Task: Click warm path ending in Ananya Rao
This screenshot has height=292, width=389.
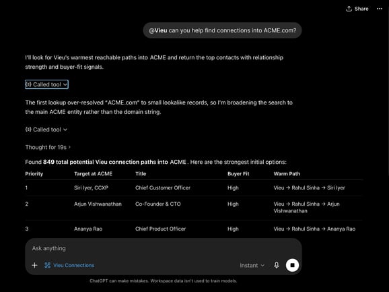Action: tap(314, 229)
